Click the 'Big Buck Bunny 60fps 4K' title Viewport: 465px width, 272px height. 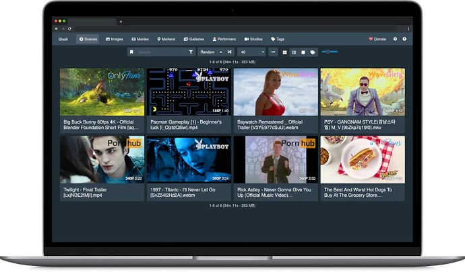tap(101, 125)
